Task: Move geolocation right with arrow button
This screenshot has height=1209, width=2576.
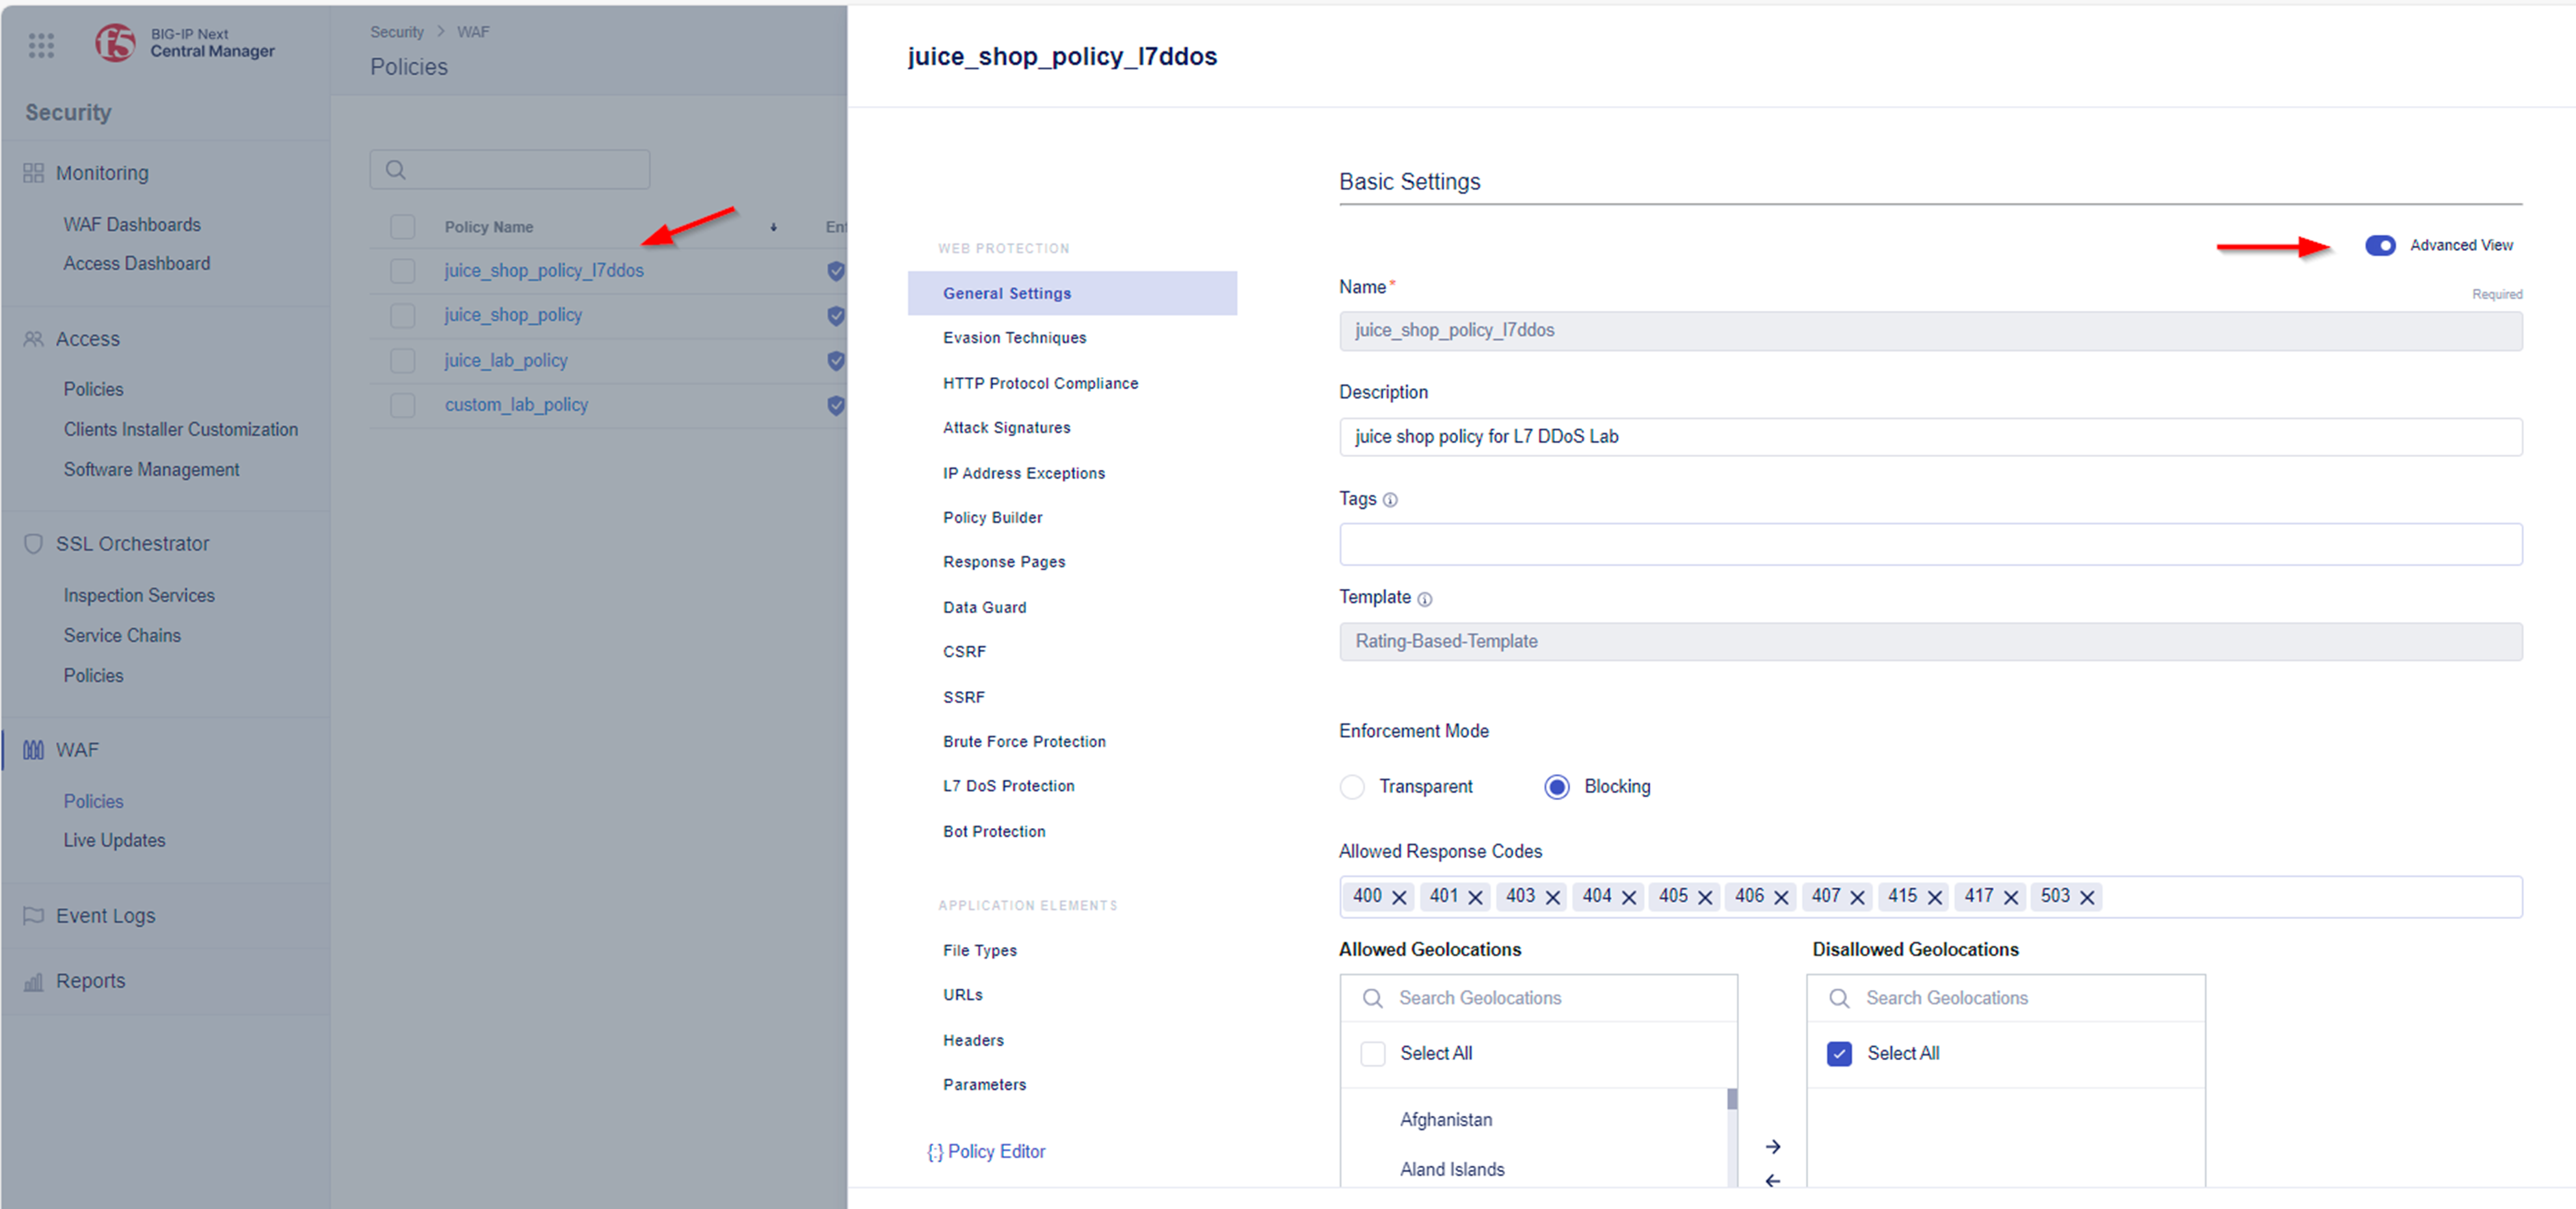Action: tap(1773, 1146)
